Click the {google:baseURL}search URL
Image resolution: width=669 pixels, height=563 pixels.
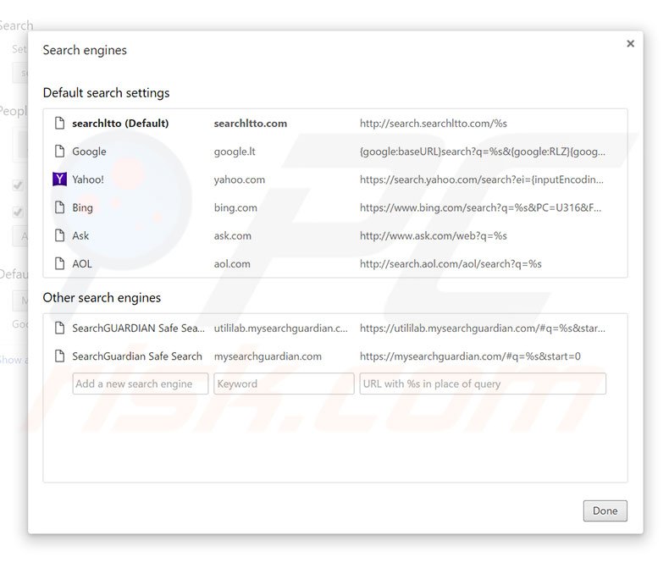[x=483, y=152]
